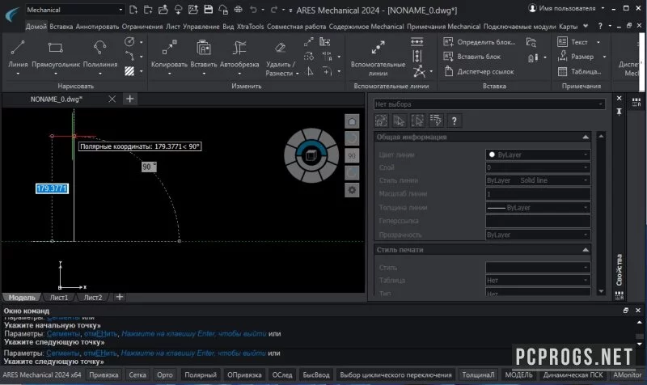This screenshot has height=385, width=647.
Task: Open view navigator settings gear
Action: [352, 190]
